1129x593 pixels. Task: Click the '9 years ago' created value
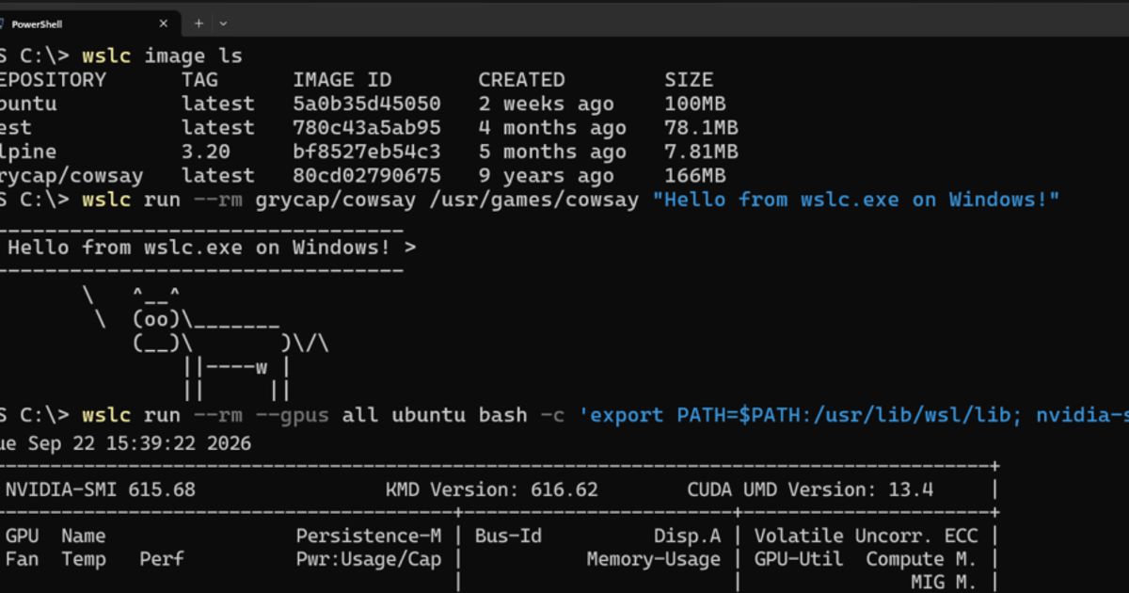[546, 175]
